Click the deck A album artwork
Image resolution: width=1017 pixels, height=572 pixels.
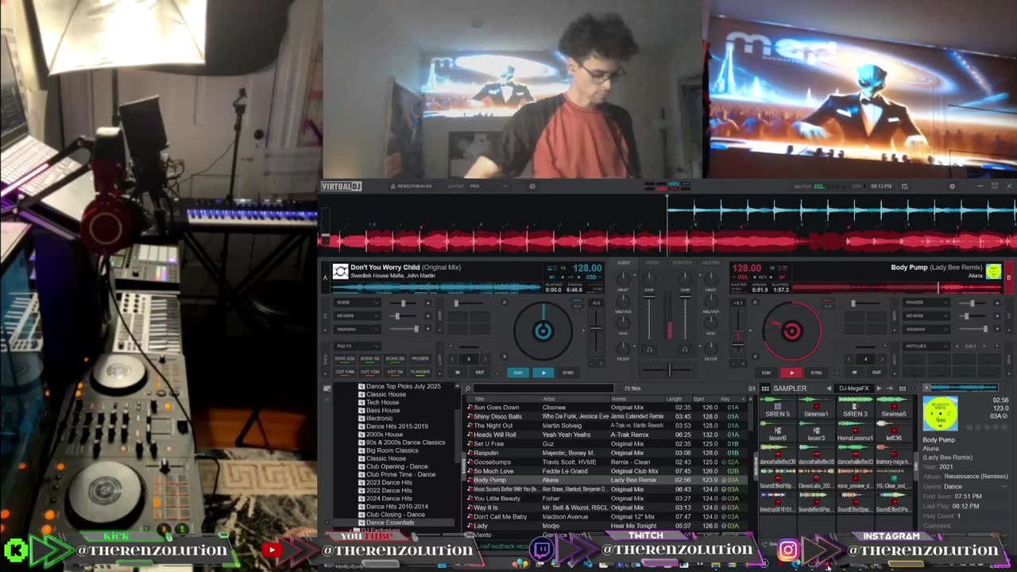(x=340, y=272)
